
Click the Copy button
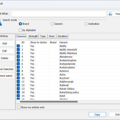point(97,115)
